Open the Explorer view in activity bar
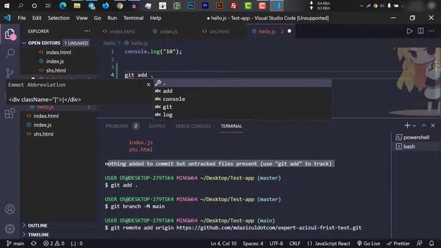Image resolution: width=441 pixels, height=248 pixels. tap(10, 34)
